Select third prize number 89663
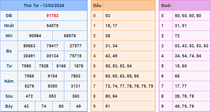 coord(29,46)
